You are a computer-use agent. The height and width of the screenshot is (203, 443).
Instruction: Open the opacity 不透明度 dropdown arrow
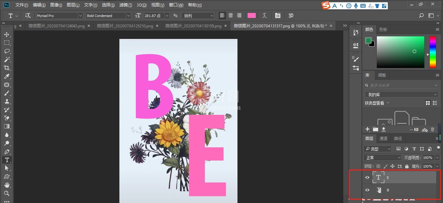437,158
